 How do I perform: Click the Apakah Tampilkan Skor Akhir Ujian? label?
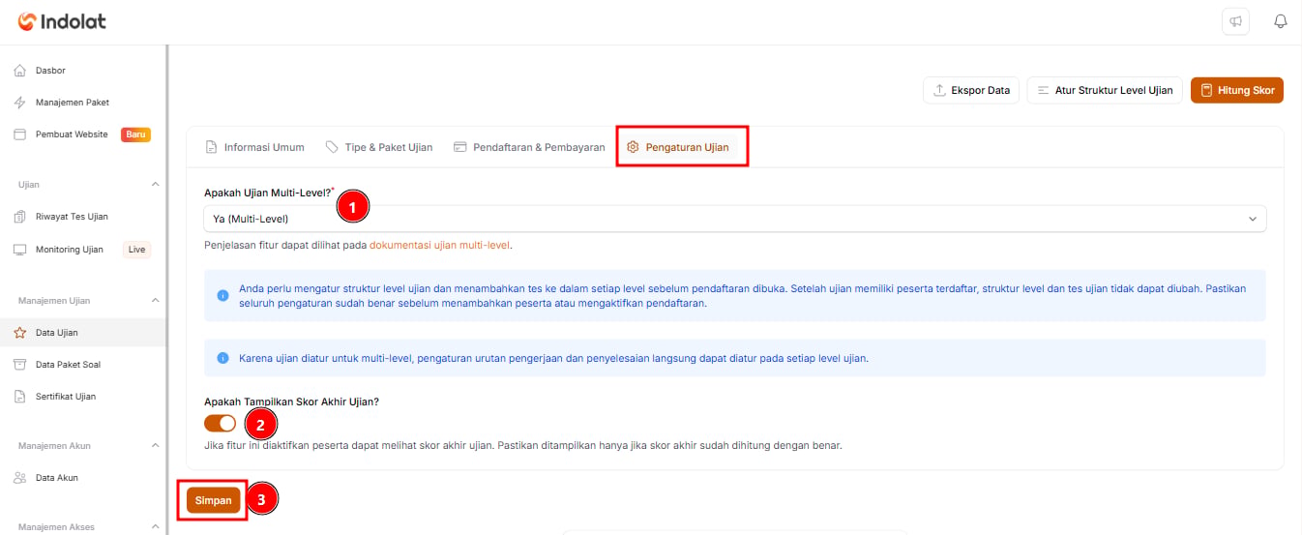291,401
